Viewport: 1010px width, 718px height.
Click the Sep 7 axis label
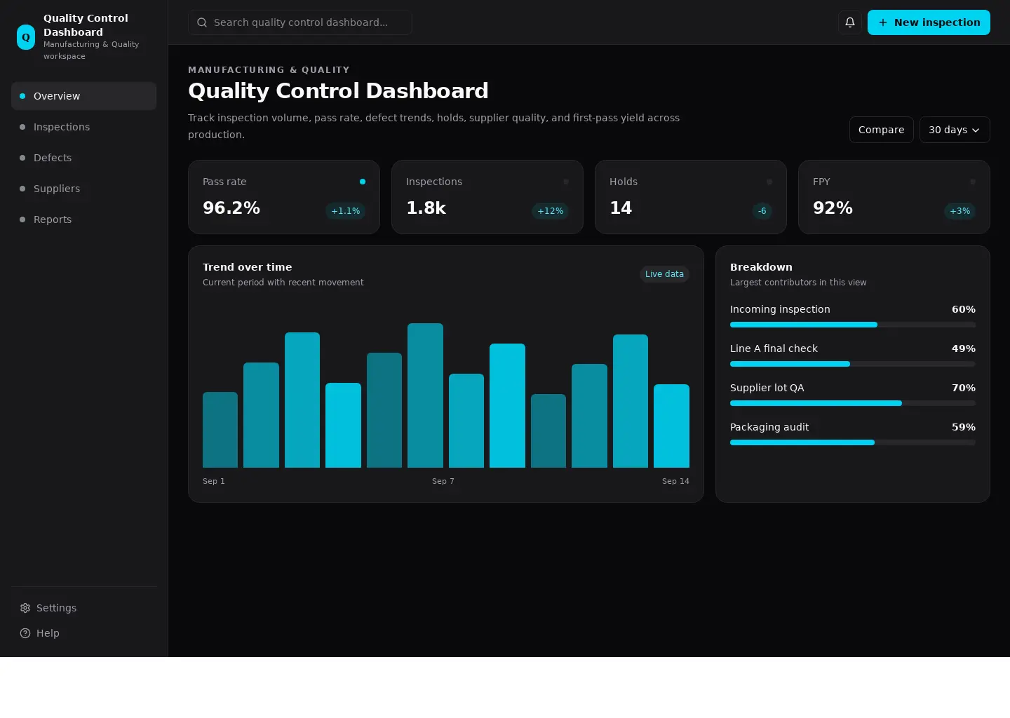(443, 481)
